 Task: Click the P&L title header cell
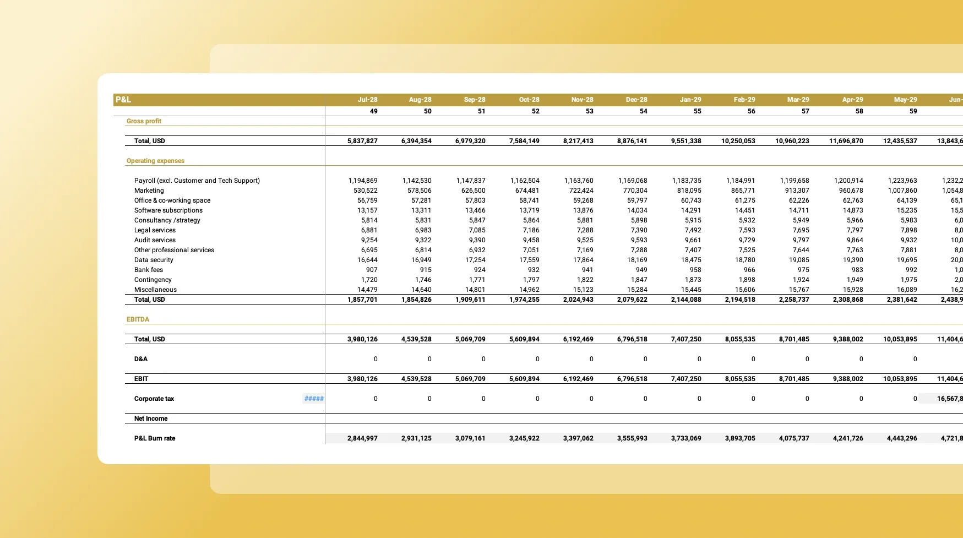(x=123, y=100)
